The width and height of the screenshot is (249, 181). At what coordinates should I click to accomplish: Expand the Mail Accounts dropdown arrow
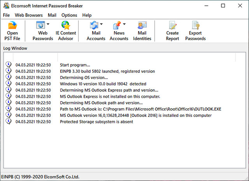[x=102, y=24]
